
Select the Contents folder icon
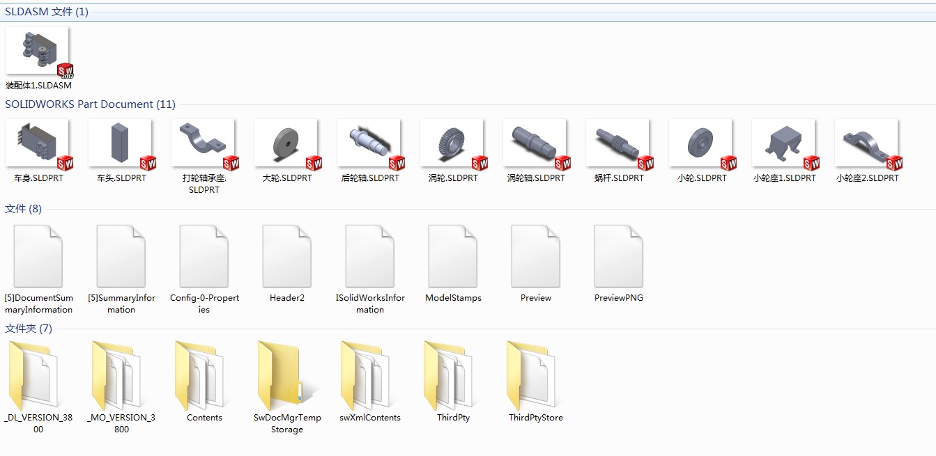click(x=199, y=375)
